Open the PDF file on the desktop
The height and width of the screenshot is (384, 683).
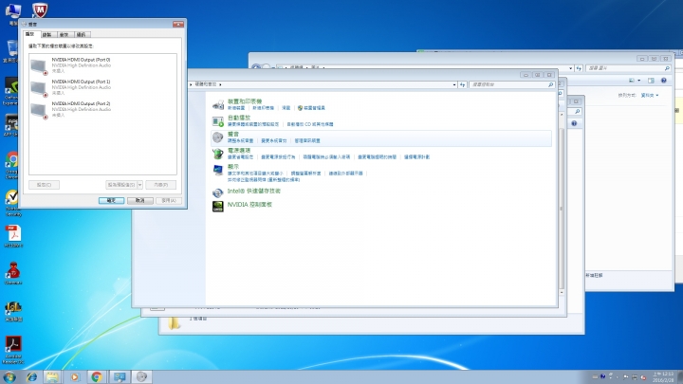[x=13, y=236]
